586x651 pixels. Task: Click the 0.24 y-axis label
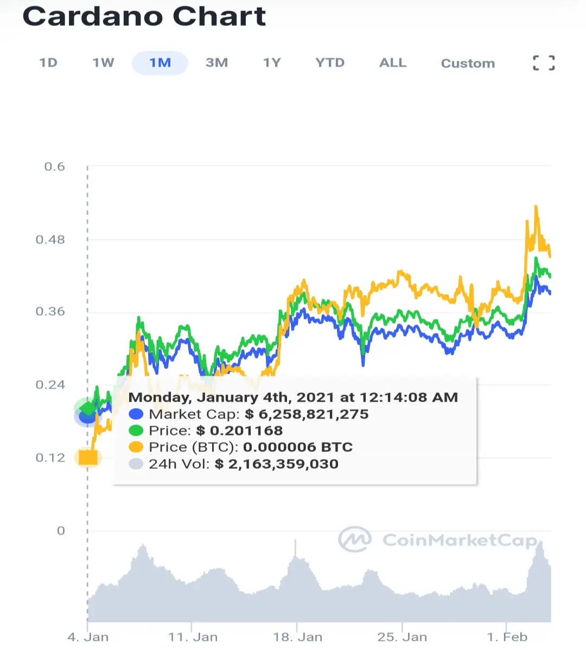[x=50, y=385]
